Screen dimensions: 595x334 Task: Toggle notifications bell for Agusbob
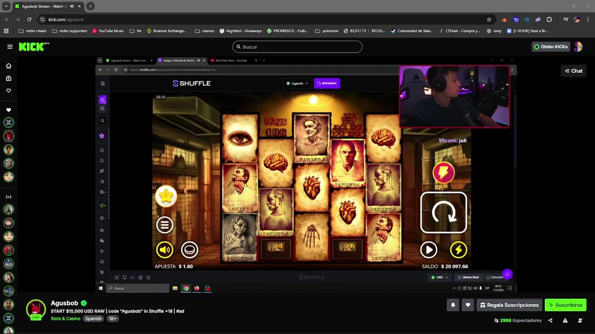pyautogui.click(x=453, y=305)
